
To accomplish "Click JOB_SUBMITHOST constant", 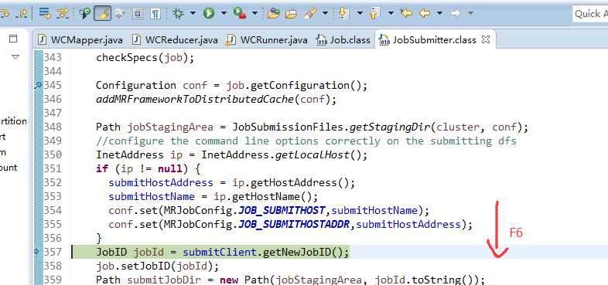I will (282, 211).
